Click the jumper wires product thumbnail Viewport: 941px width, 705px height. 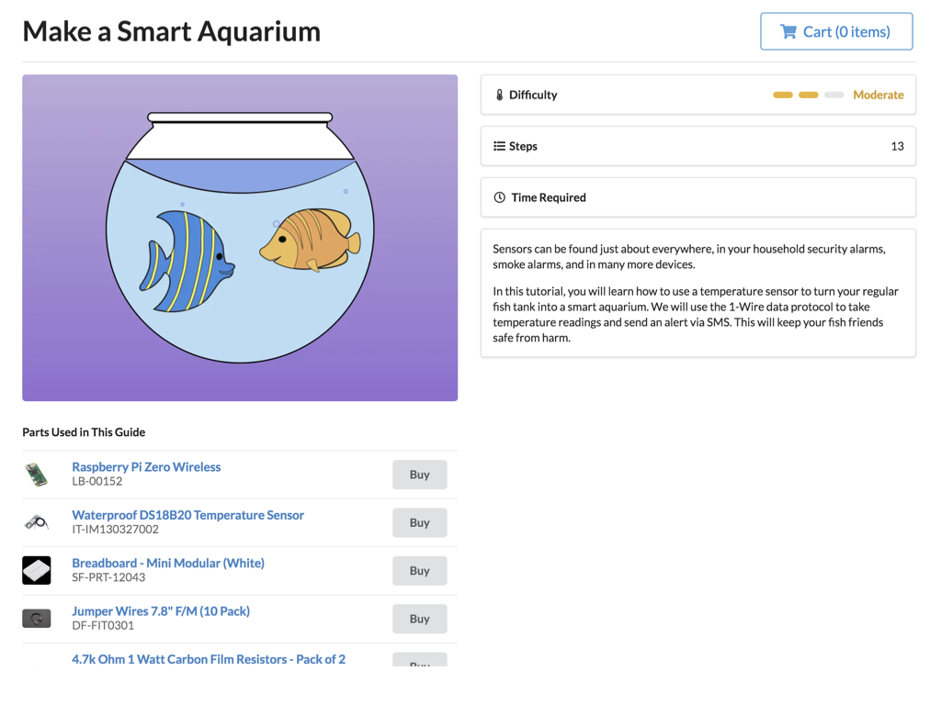pos(37,619)
